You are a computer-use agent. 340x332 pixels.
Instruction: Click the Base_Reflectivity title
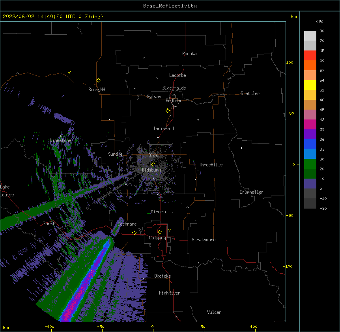click(x=170, y=6)
